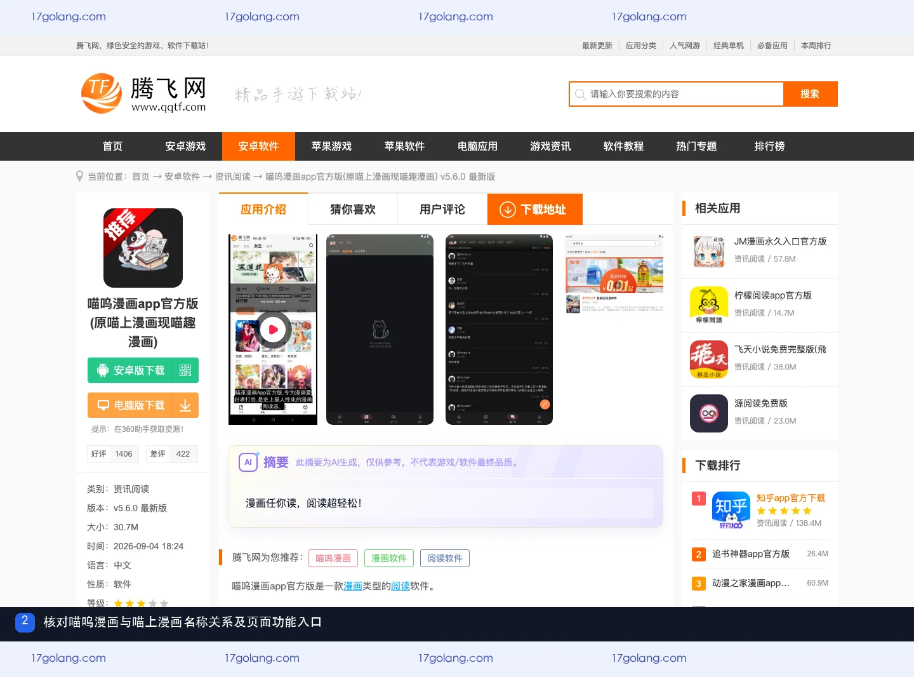Screen dimensions: 914x677
Task: Open 首页 in main navigation
Action: pos(112,146)
